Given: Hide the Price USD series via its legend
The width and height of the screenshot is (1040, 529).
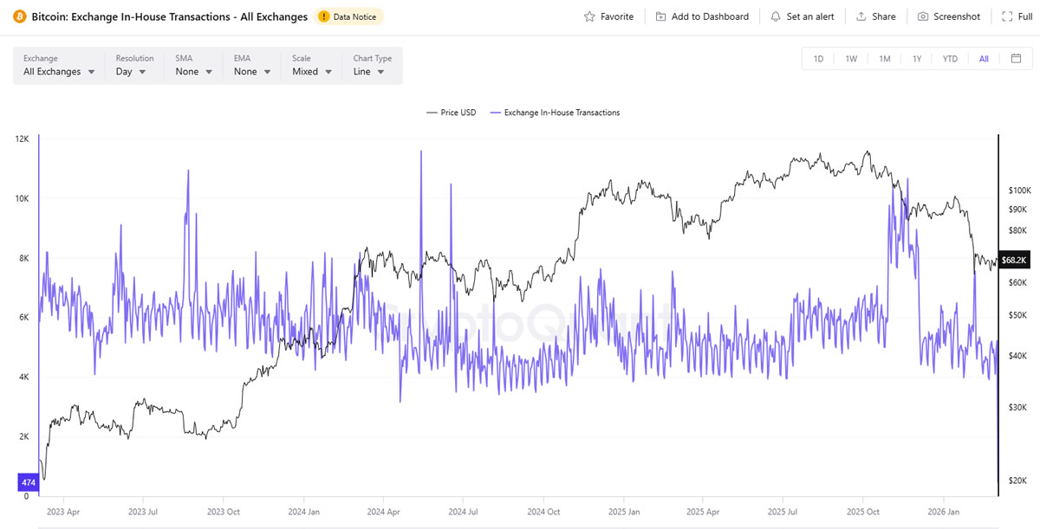Looking at the screenshot, I should click(x=452, y=112).
